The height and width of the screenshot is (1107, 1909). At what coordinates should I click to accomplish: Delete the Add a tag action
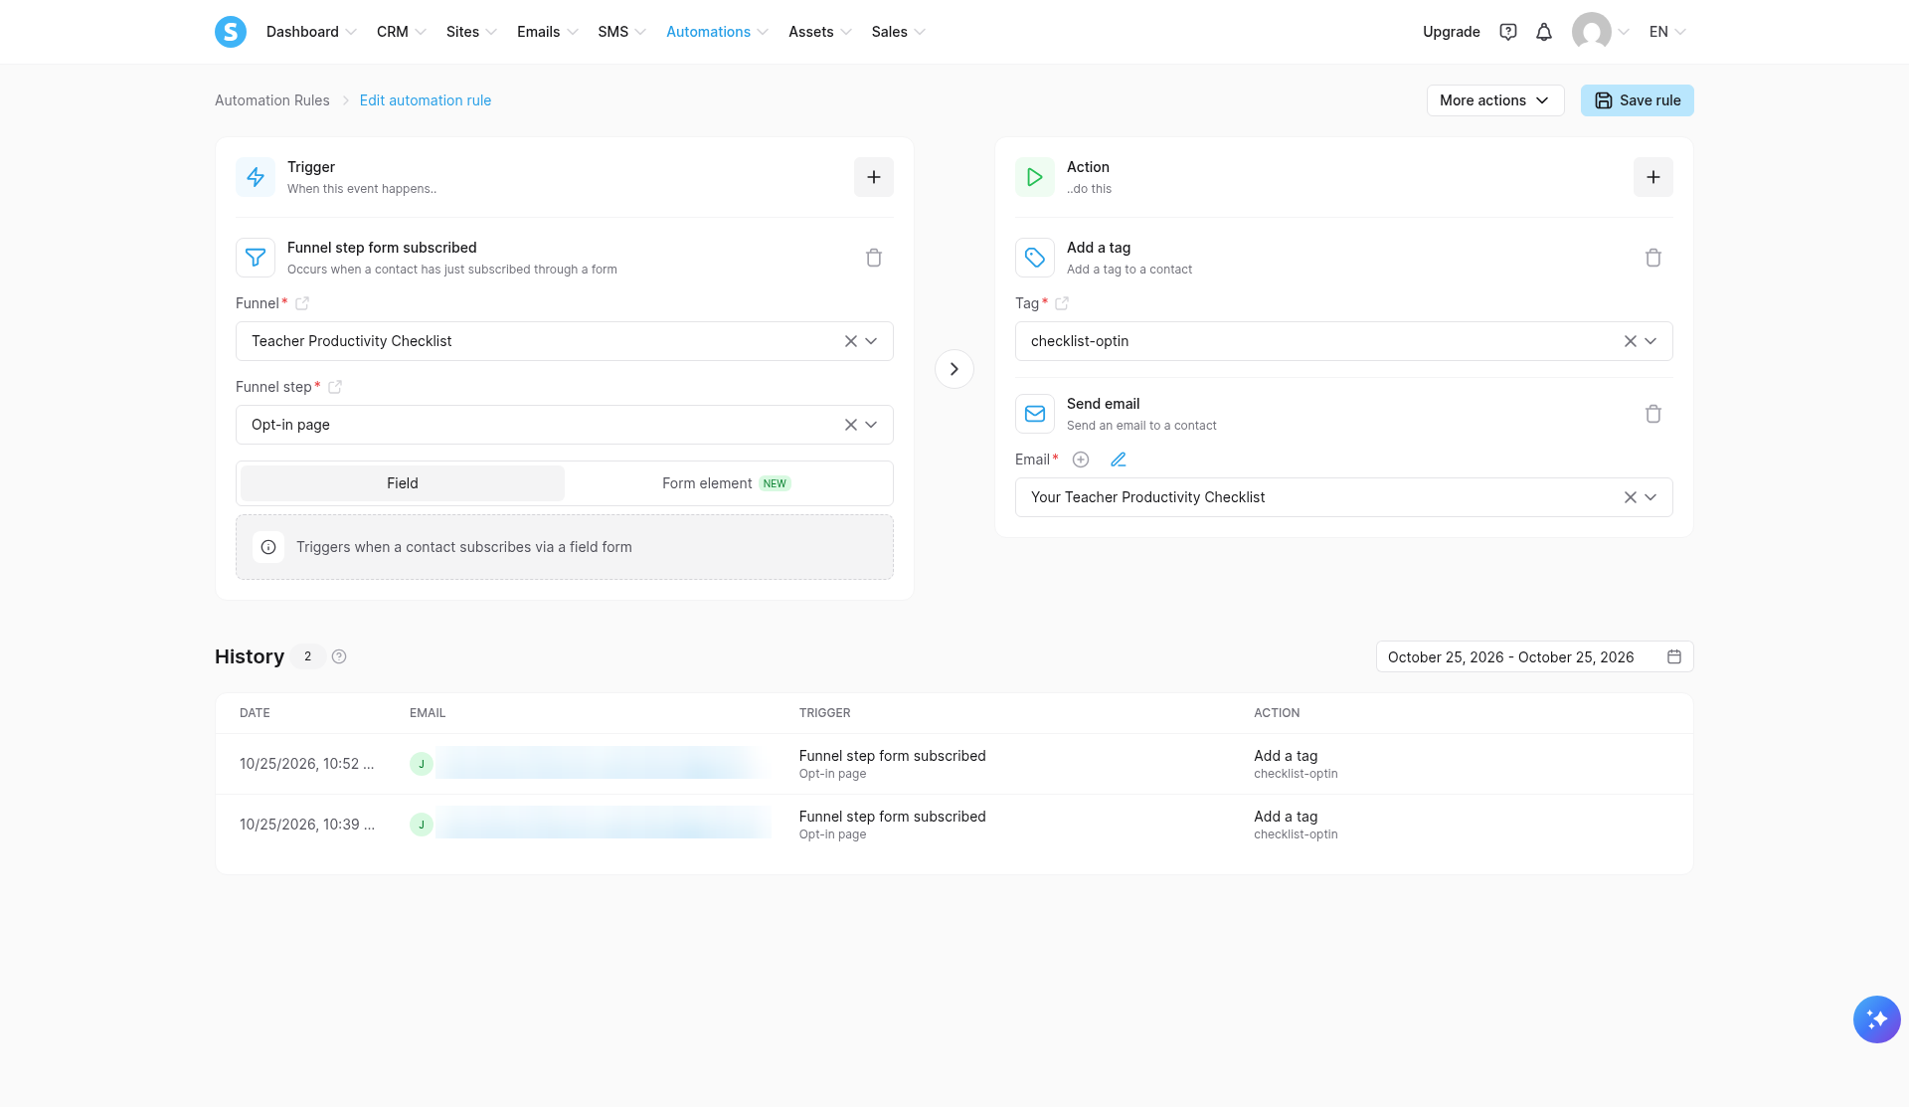[1653, 258]
